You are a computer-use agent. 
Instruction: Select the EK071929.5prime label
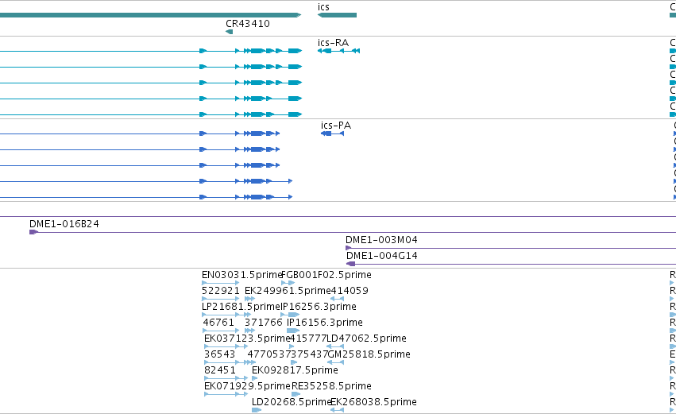248,386
